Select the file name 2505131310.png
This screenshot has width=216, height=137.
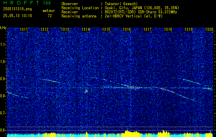click(18, 9)
